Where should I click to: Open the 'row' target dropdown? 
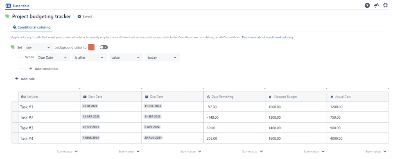click(38, 47)
